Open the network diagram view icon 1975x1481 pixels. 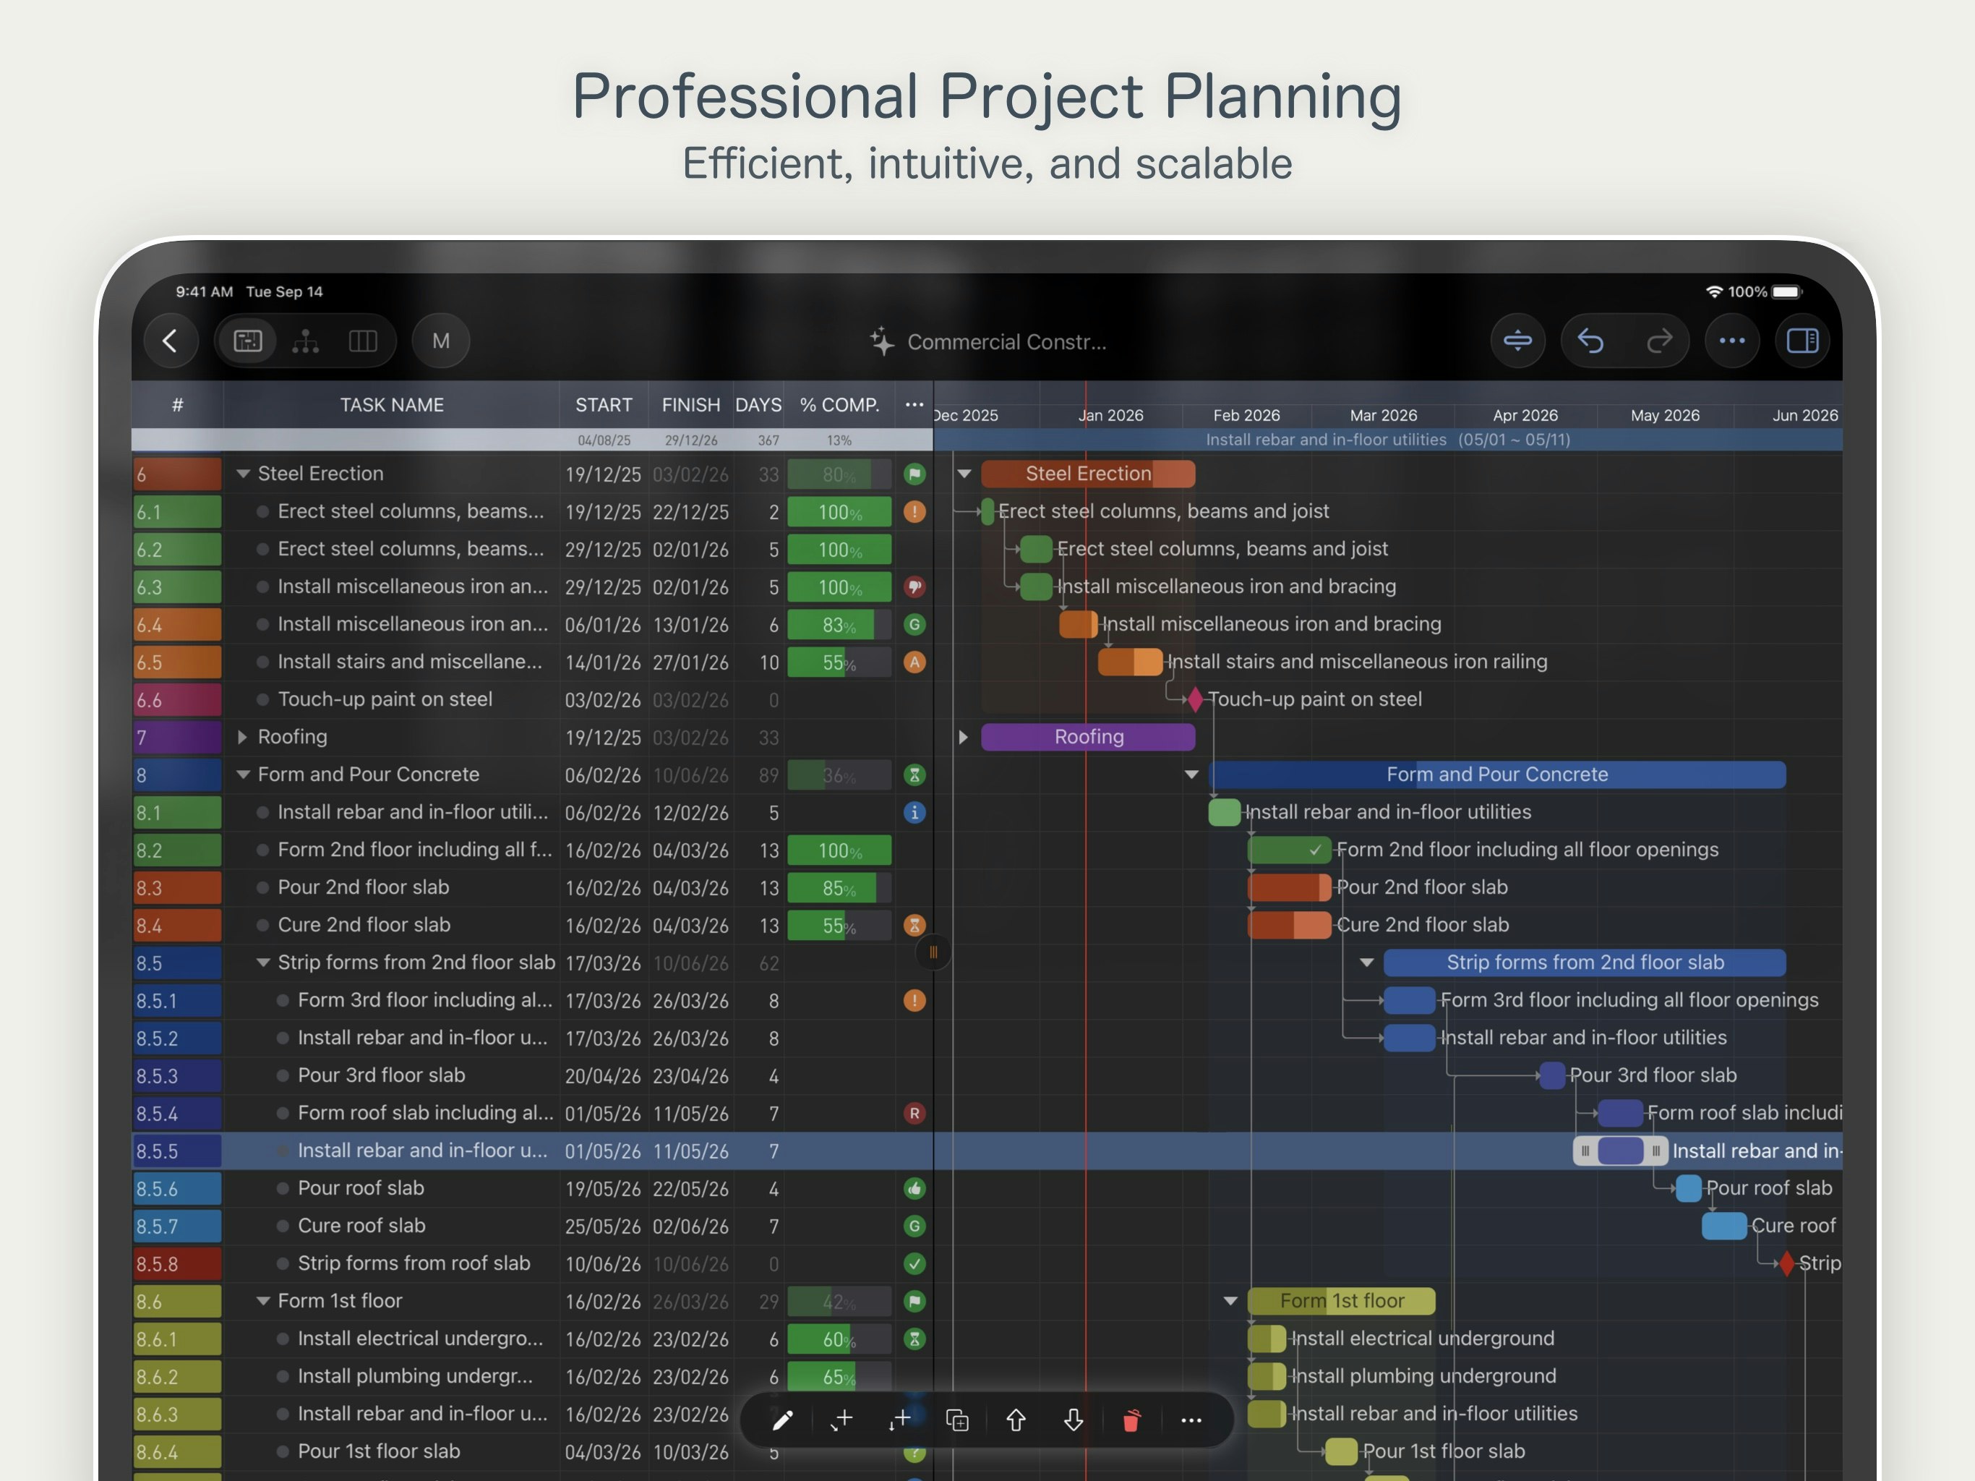305,341
